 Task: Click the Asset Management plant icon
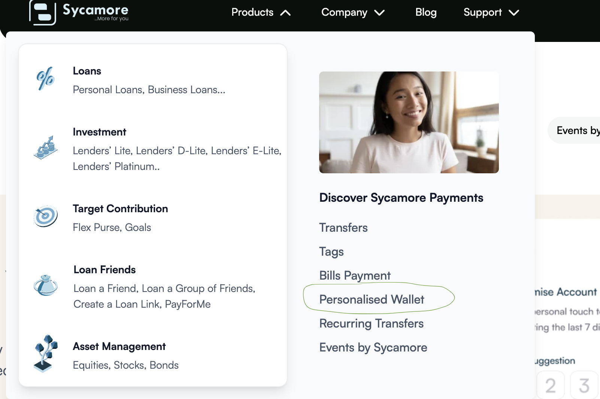click(46, 353)
